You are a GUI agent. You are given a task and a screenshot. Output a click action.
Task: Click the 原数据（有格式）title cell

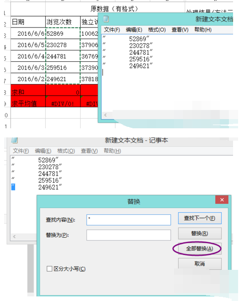pos(114,9)
